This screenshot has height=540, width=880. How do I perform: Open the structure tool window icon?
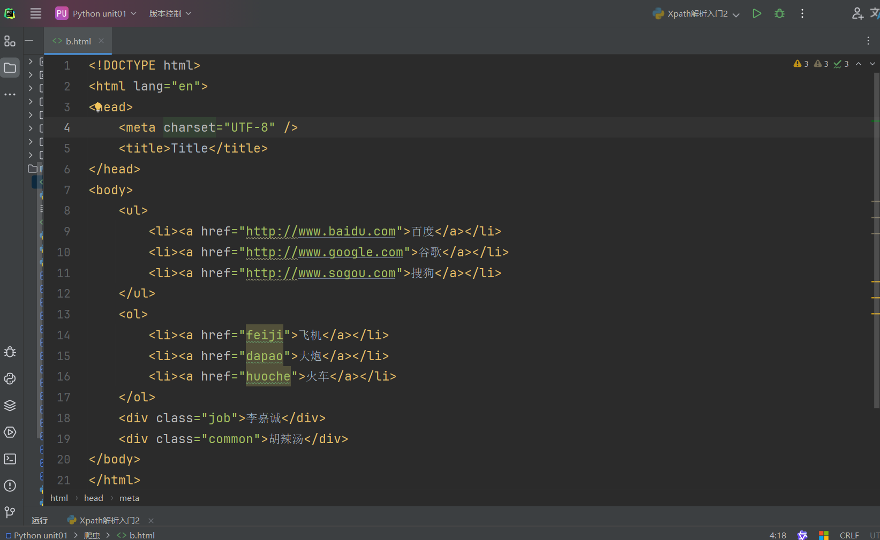pos(10,41)
